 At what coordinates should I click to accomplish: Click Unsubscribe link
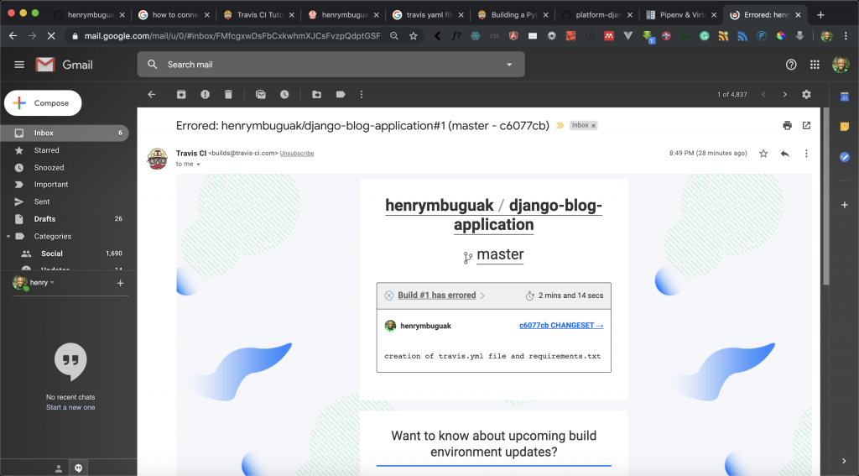(x=297, y=154)
